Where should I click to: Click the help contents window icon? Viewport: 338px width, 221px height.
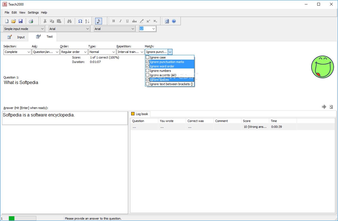[x=167, y=21]
